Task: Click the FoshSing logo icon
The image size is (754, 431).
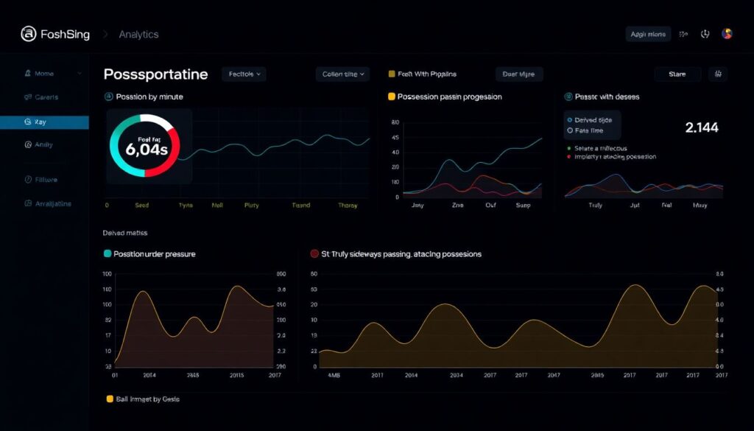Action: click(29, 34)
